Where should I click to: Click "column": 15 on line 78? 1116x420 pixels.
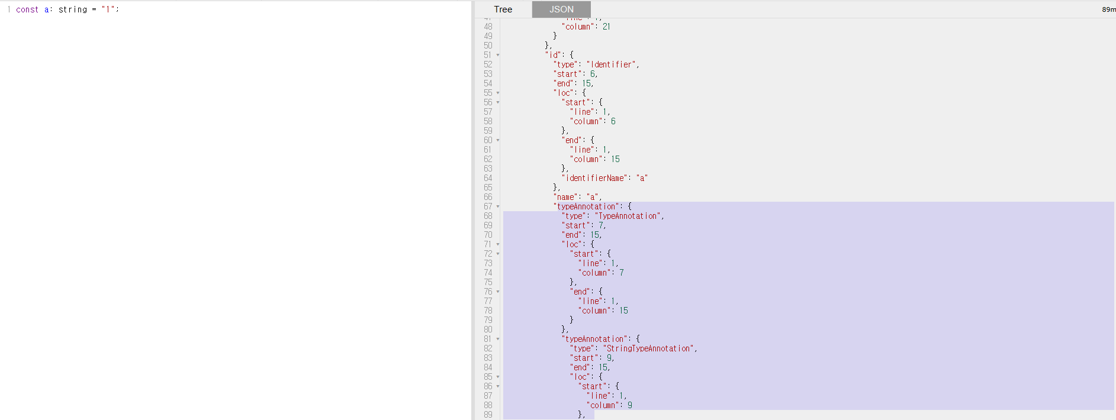(x=603, y=311)
